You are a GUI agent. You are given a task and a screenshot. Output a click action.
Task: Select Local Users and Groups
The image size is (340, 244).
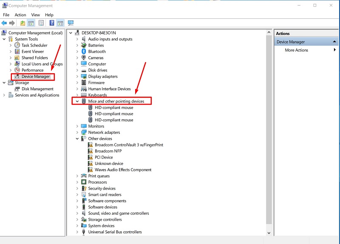tap(42, 64)
